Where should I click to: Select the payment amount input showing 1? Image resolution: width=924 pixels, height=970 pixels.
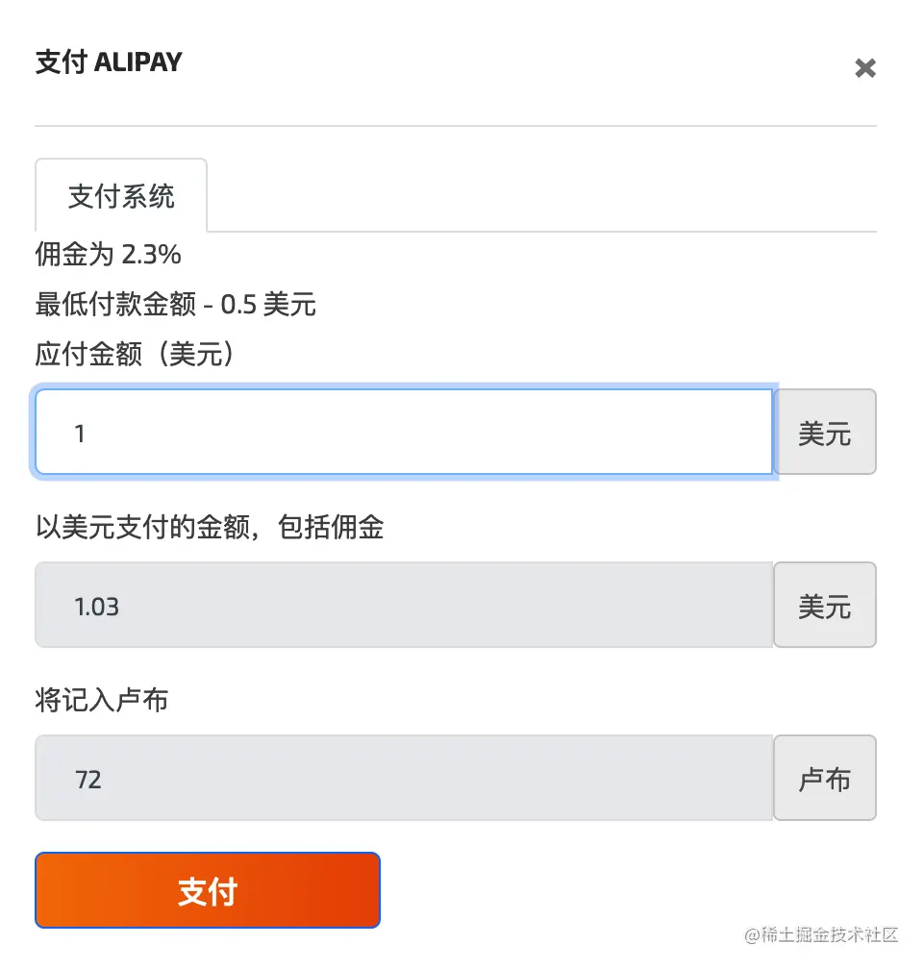(x=404, y=432)
